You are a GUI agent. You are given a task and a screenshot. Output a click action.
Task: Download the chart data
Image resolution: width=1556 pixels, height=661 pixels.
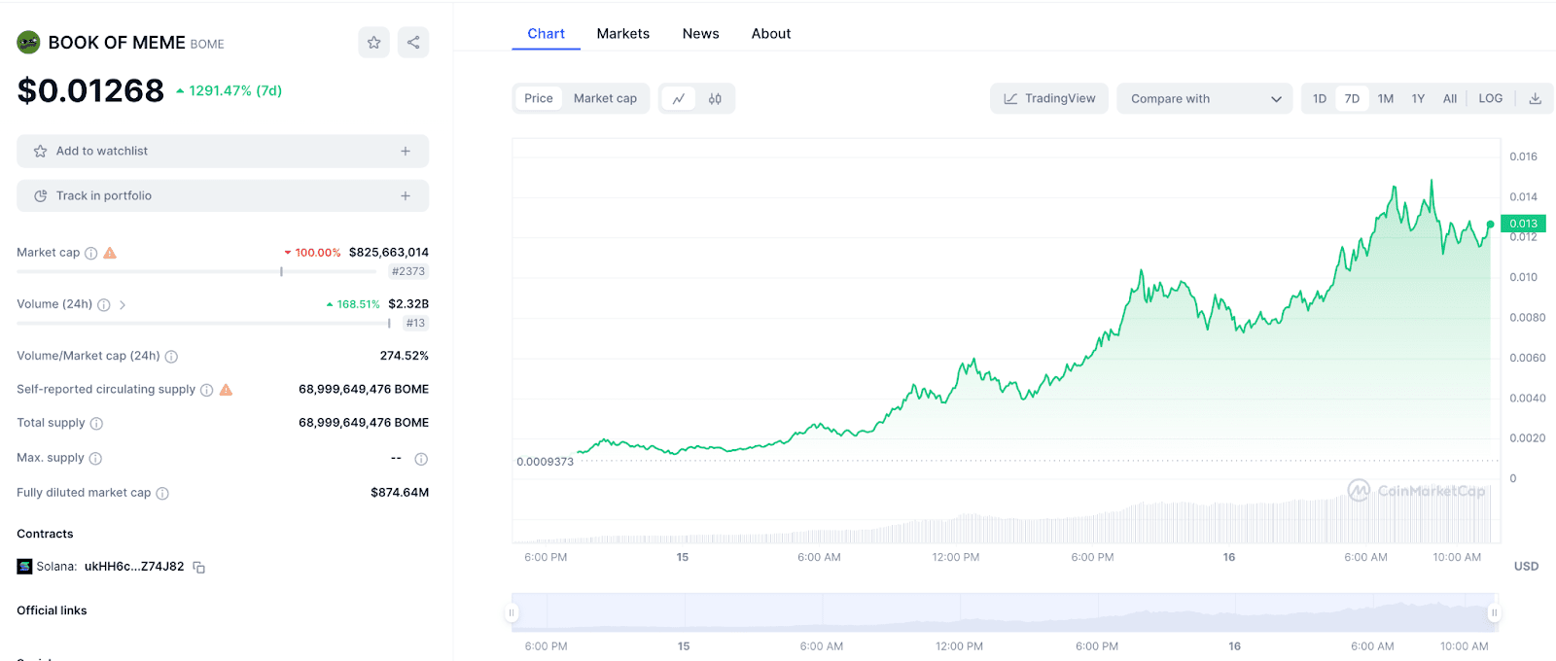tap(1536, 98)
